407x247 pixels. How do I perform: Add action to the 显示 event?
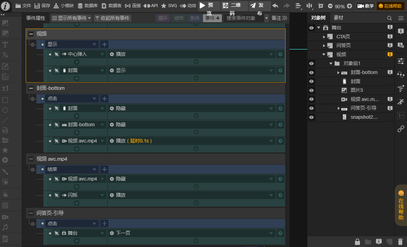(104, 44)
